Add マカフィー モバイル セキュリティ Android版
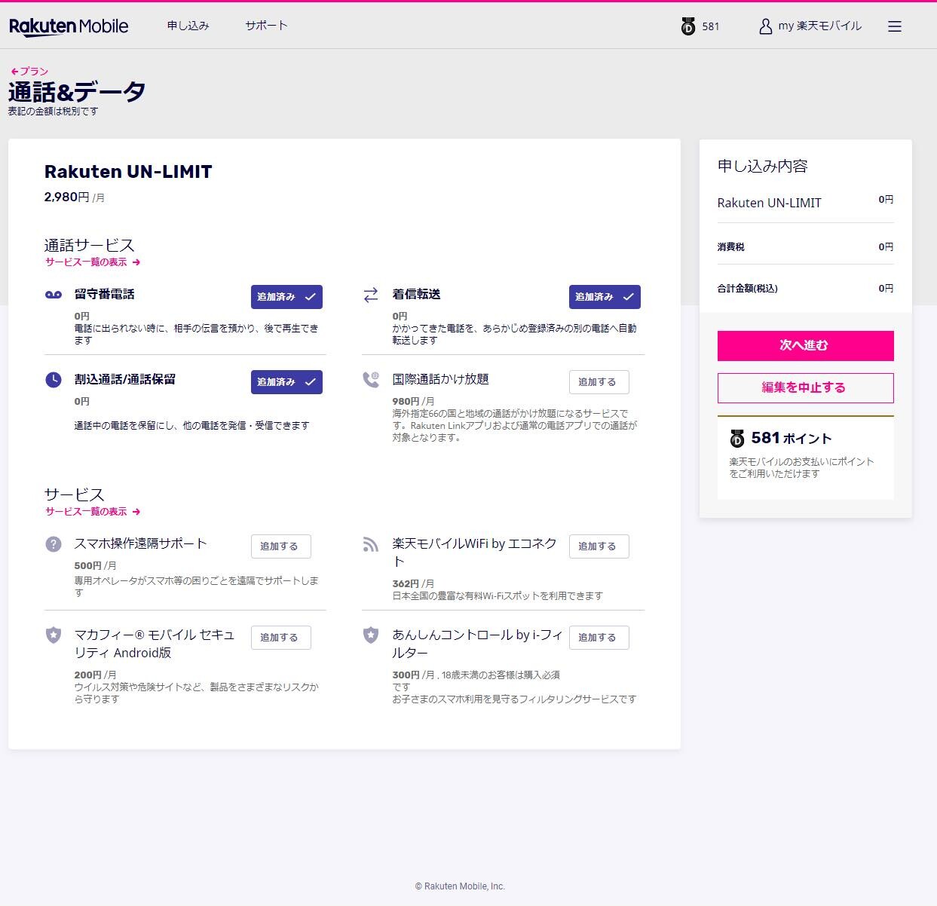 280,638
